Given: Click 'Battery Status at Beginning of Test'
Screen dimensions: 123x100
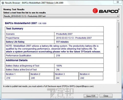Looking at the screenshot, I should (x=23, y=66).
